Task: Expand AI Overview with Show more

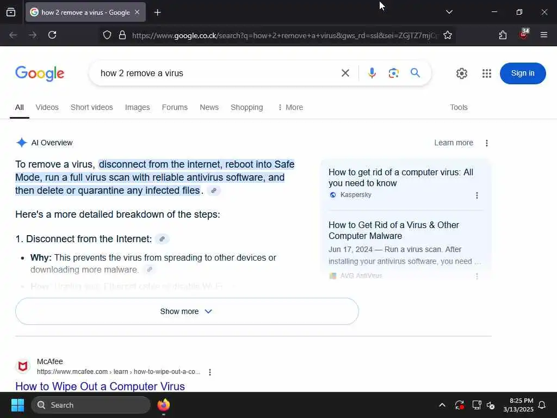Action: coord(187,311)
